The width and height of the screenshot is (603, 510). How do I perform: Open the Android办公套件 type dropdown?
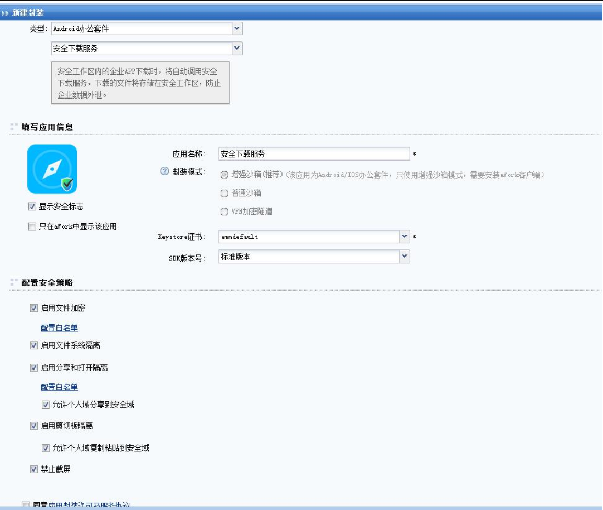coord(237,28)
